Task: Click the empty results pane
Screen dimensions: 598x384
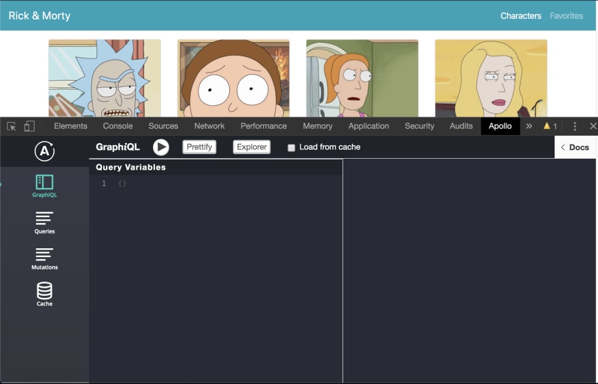Action: pos(469,271)
